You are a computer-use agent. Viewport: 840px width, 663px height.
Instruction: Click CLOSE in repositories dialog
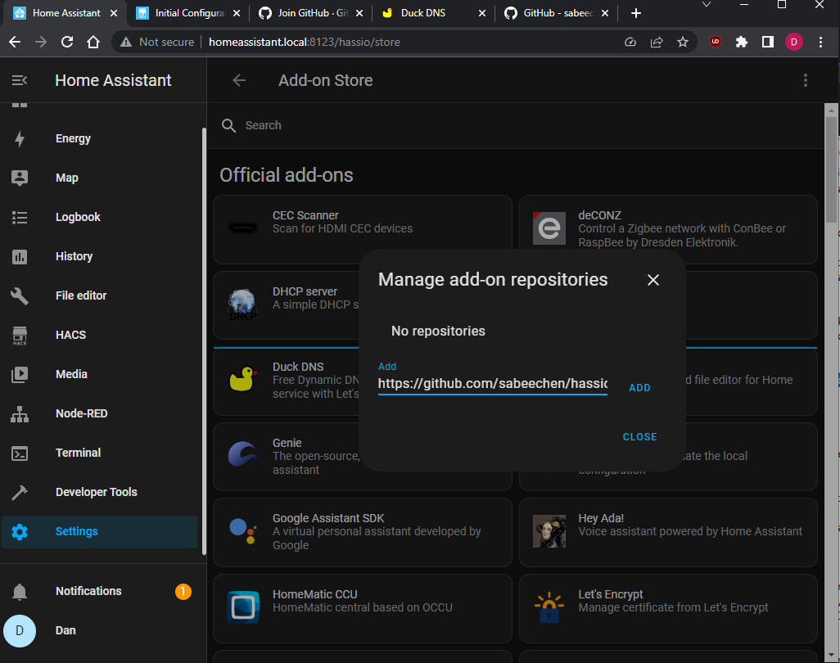click(639, 437)
